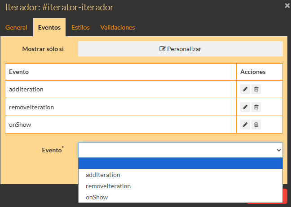Collapse the Evento dropdown

[180, 151]
